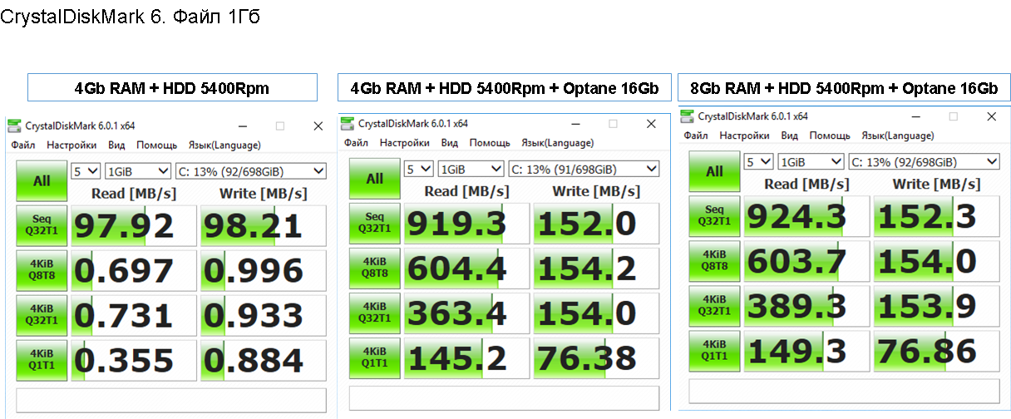Viewport: 1011px width, 419px height.
Task: Click 76.86 write result in right window
Action: 937,351
